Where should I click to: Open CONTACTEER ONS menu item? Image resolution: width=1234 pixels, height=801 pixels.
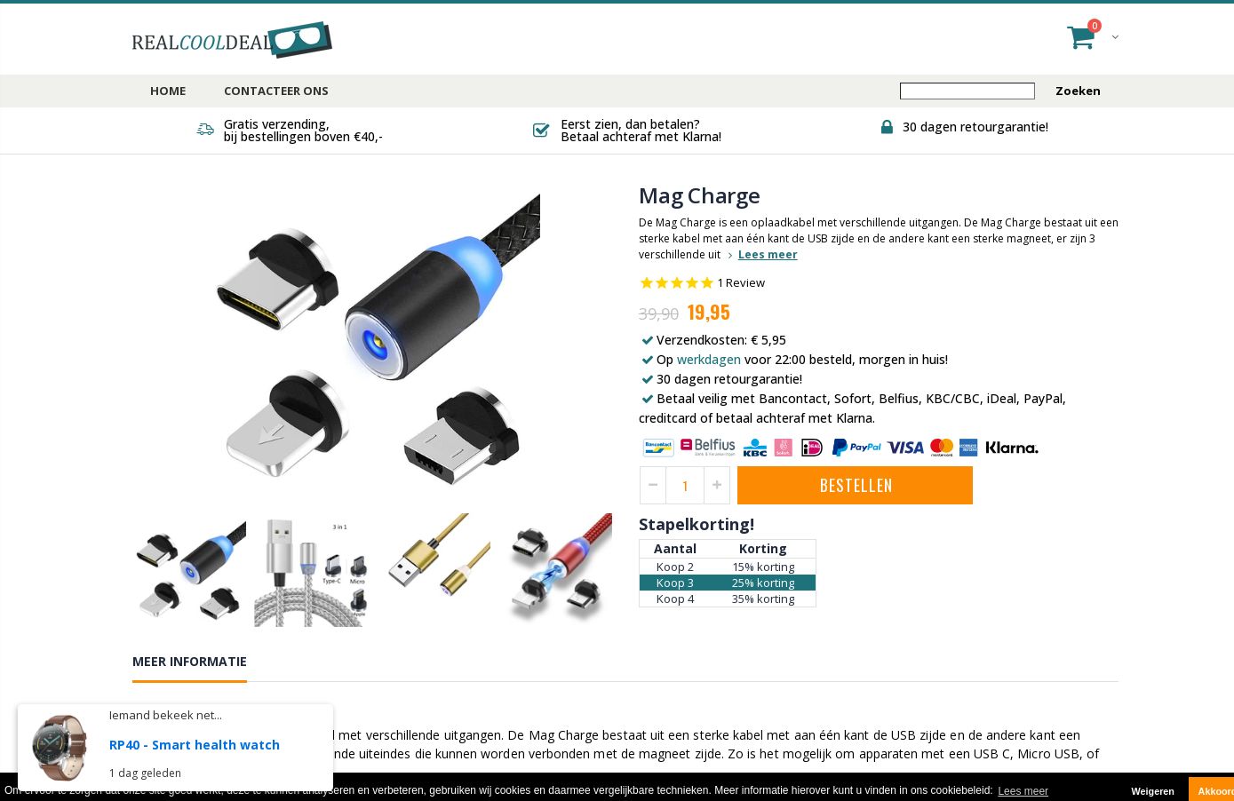pyautogui.click(x=276, y=91)
